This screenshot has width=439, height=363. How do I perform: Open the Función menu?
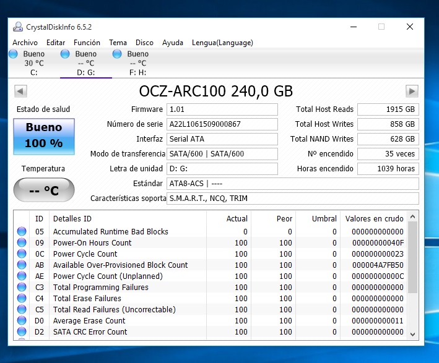pyautogui.click(x=87, y=43)
